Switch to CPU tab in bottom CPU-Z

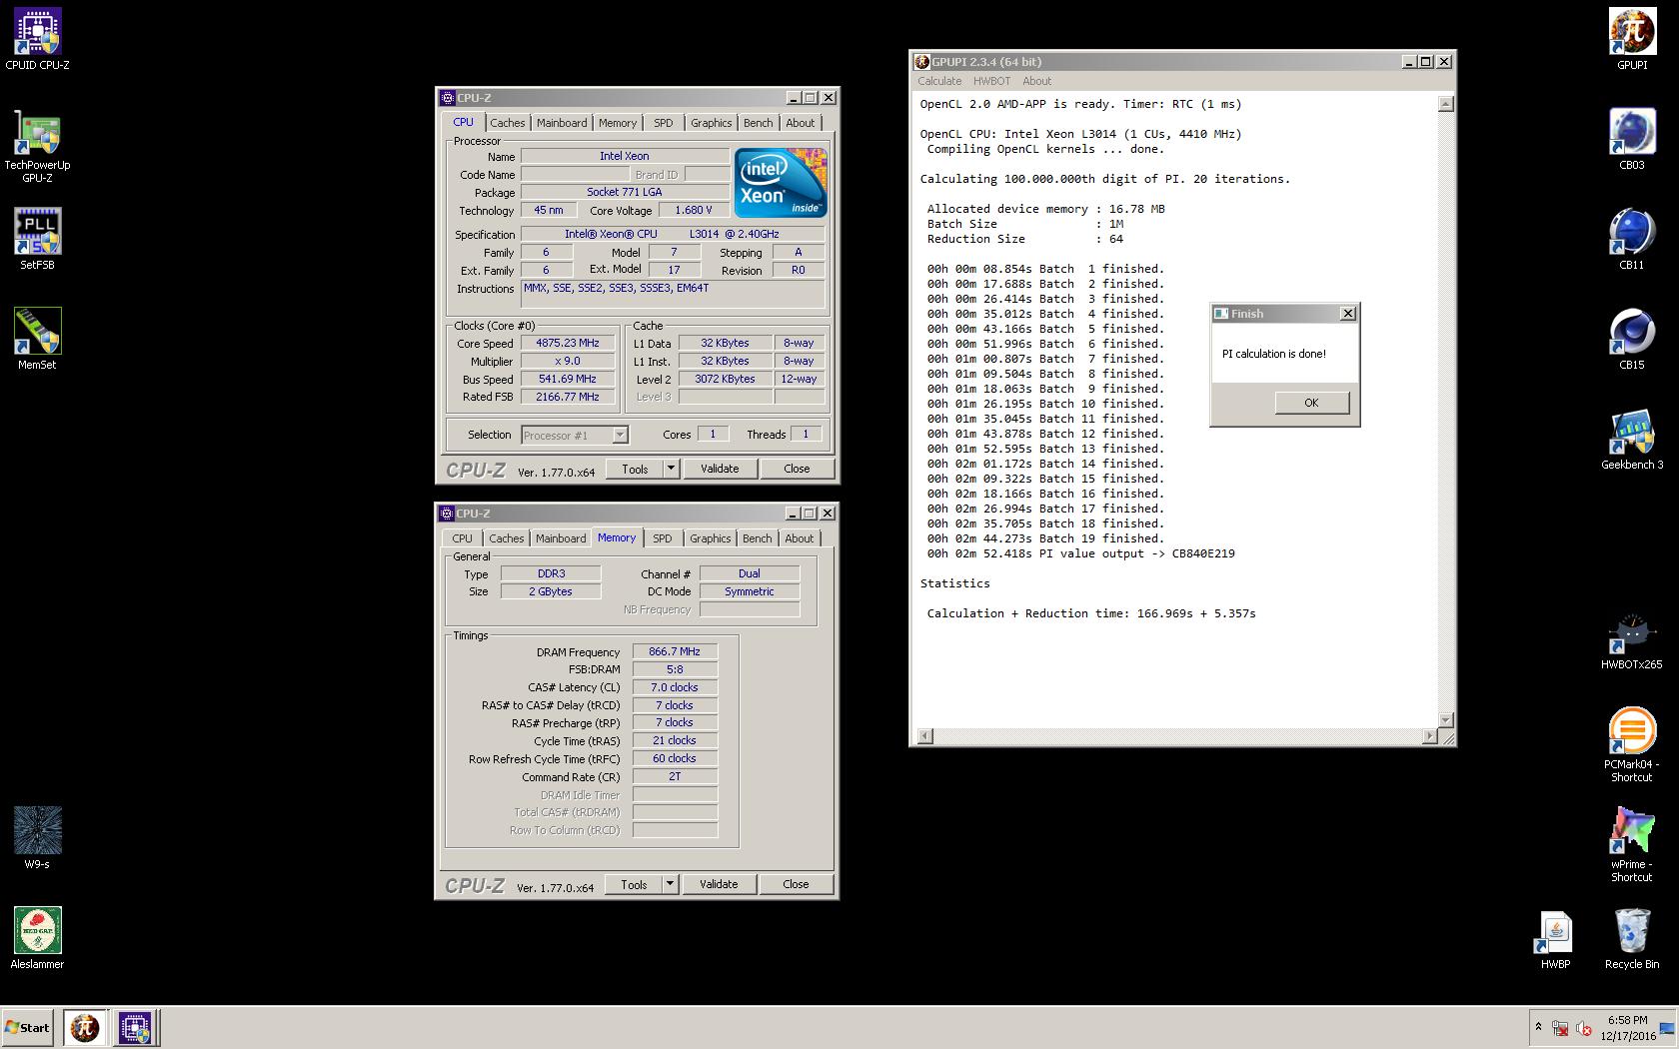[462, 538]
